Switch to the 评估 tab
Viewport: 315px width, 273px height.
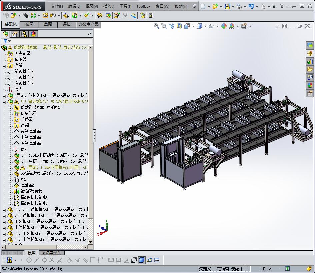click(x=67, y=24)
